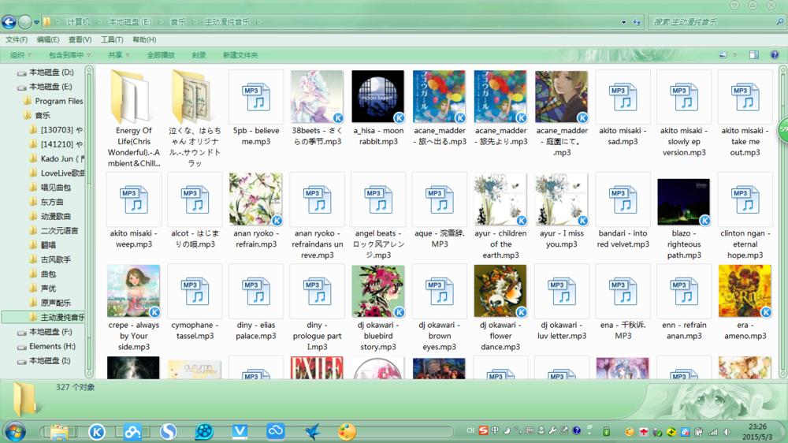The width and height of the screenshot is (788, 443).
Task: Select the era - ameno.mp3 thumbnail
Action: 745,291
